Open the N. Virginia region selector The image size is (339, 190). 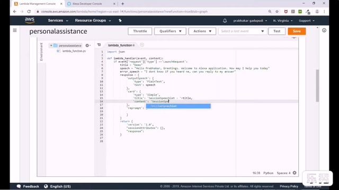(283, 21)
